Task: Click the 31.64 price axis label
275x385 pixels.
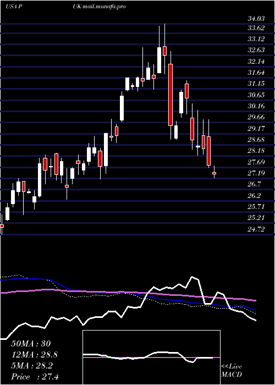Action: [256, 73]
